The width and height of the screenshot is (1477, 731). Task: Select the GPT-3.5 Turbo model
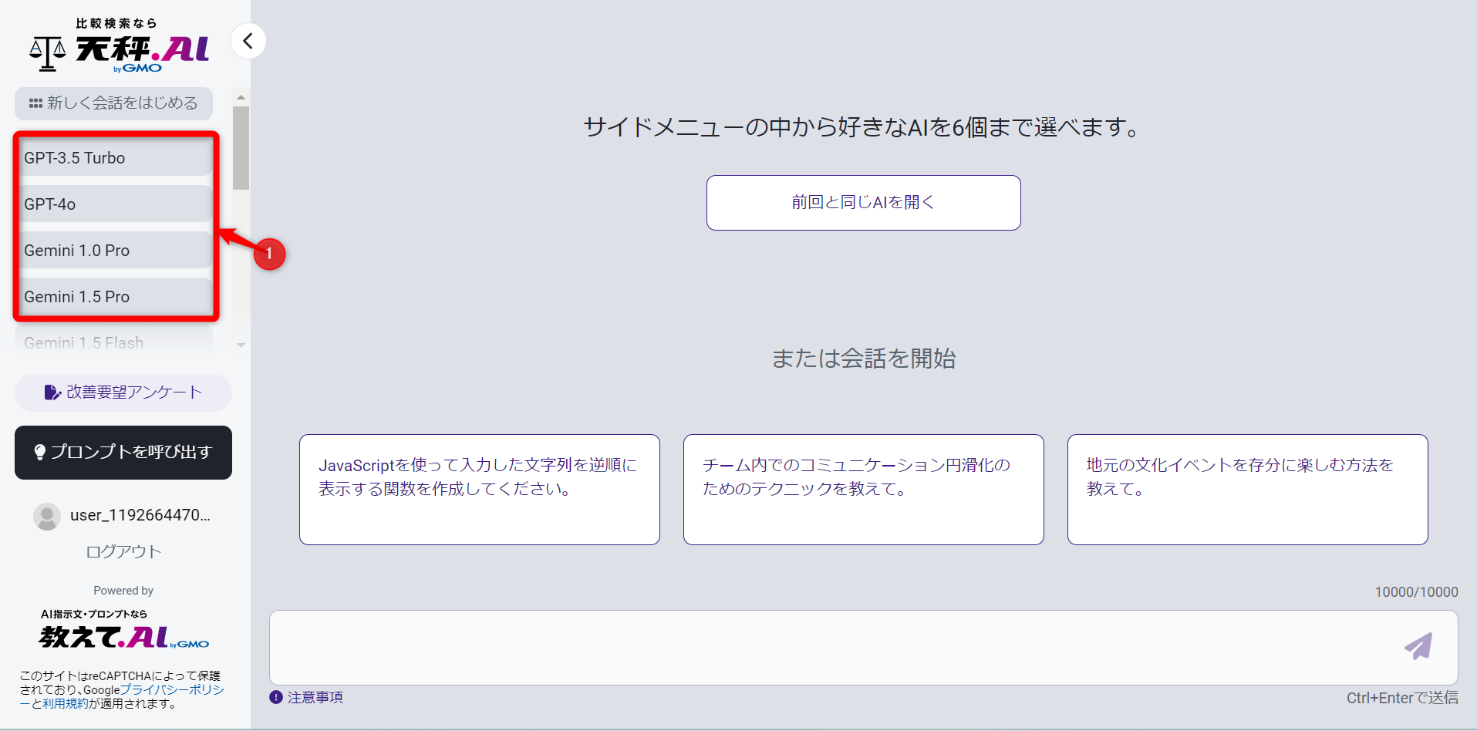coord(113,158)
